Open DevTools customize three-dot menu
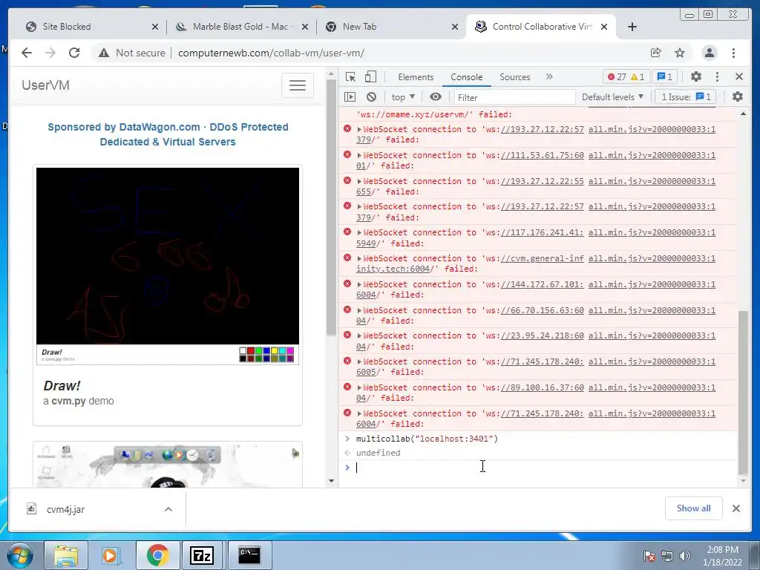The image size is (760, 570). (718, 76)
